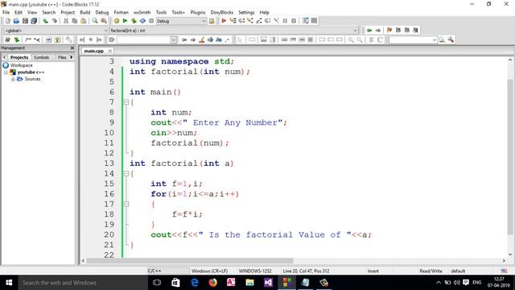Expand the Sources folder in the tree
The height and width of the screenshot is (290, 515).
point(13,79)
